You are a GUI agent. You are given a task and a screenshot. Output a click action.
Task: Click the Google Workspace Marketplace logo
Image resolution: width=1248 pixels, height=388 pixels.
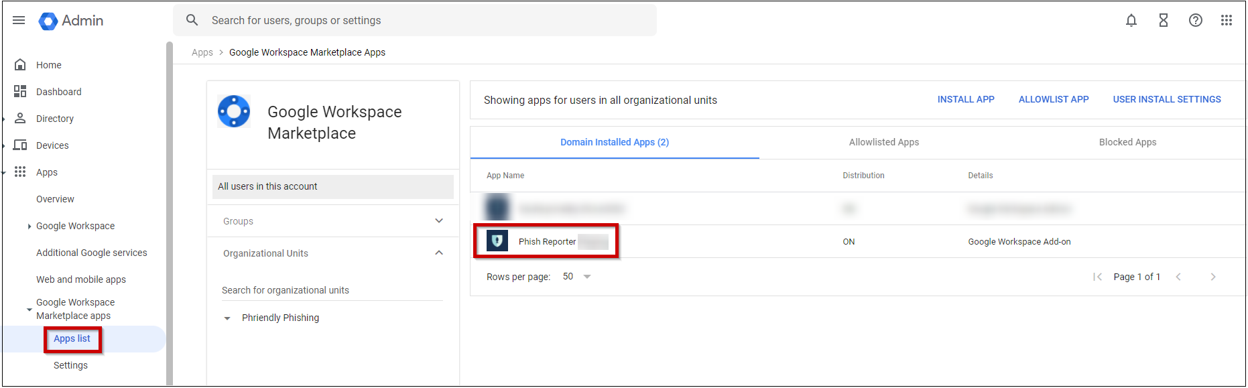click(x=234, y=111)
